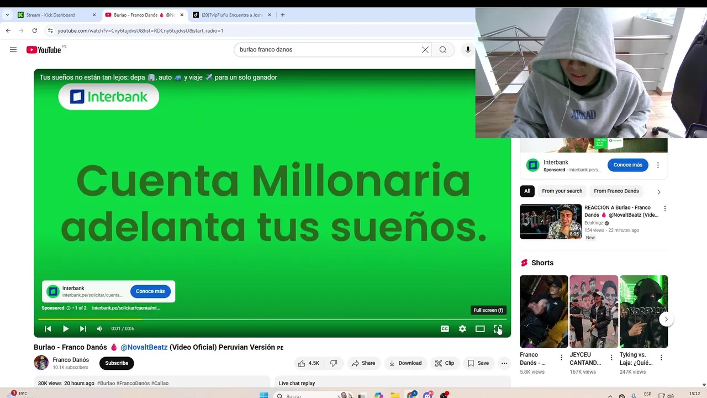Open Tyking vs. Laja short thumbnail

coord(643,311)
